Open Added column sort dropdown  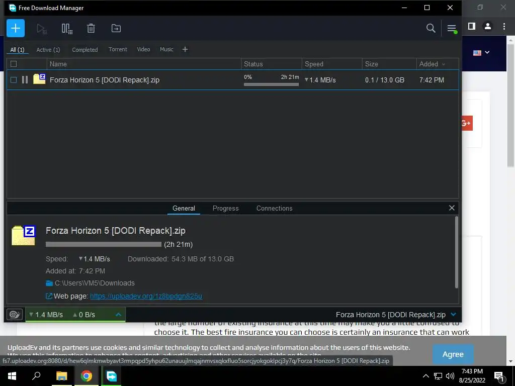(444, 64)
